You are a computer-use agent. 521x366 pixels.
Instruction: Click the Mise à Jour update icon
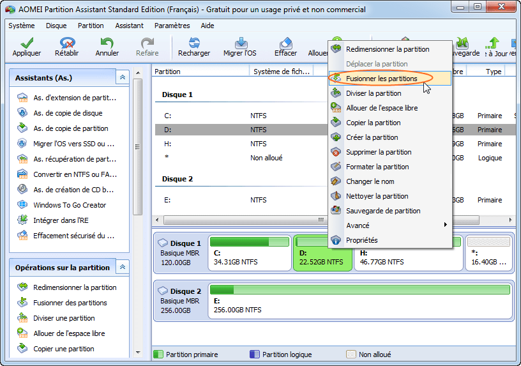tap(493, 43)
